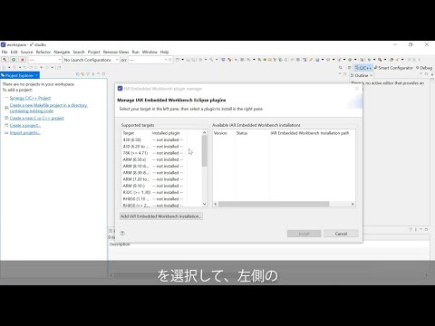This screenshot has width=435, height=326.
Task: Open the Project menu
Action: point(94,52)
